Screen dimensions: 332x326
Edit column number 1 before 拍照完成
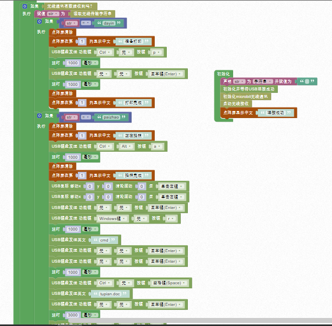coord(82,175)
